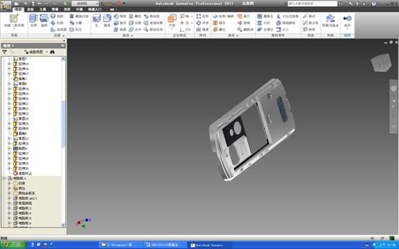Screen dimensions: 399x249
Task: Pick the Thread (螺纹) tool
Action: tap(135, 17)
